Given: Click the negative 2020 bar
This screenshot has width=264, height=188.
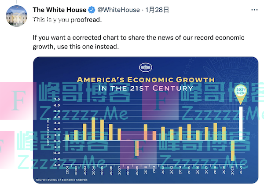Looking at the screenshot, I should point(232,150).
